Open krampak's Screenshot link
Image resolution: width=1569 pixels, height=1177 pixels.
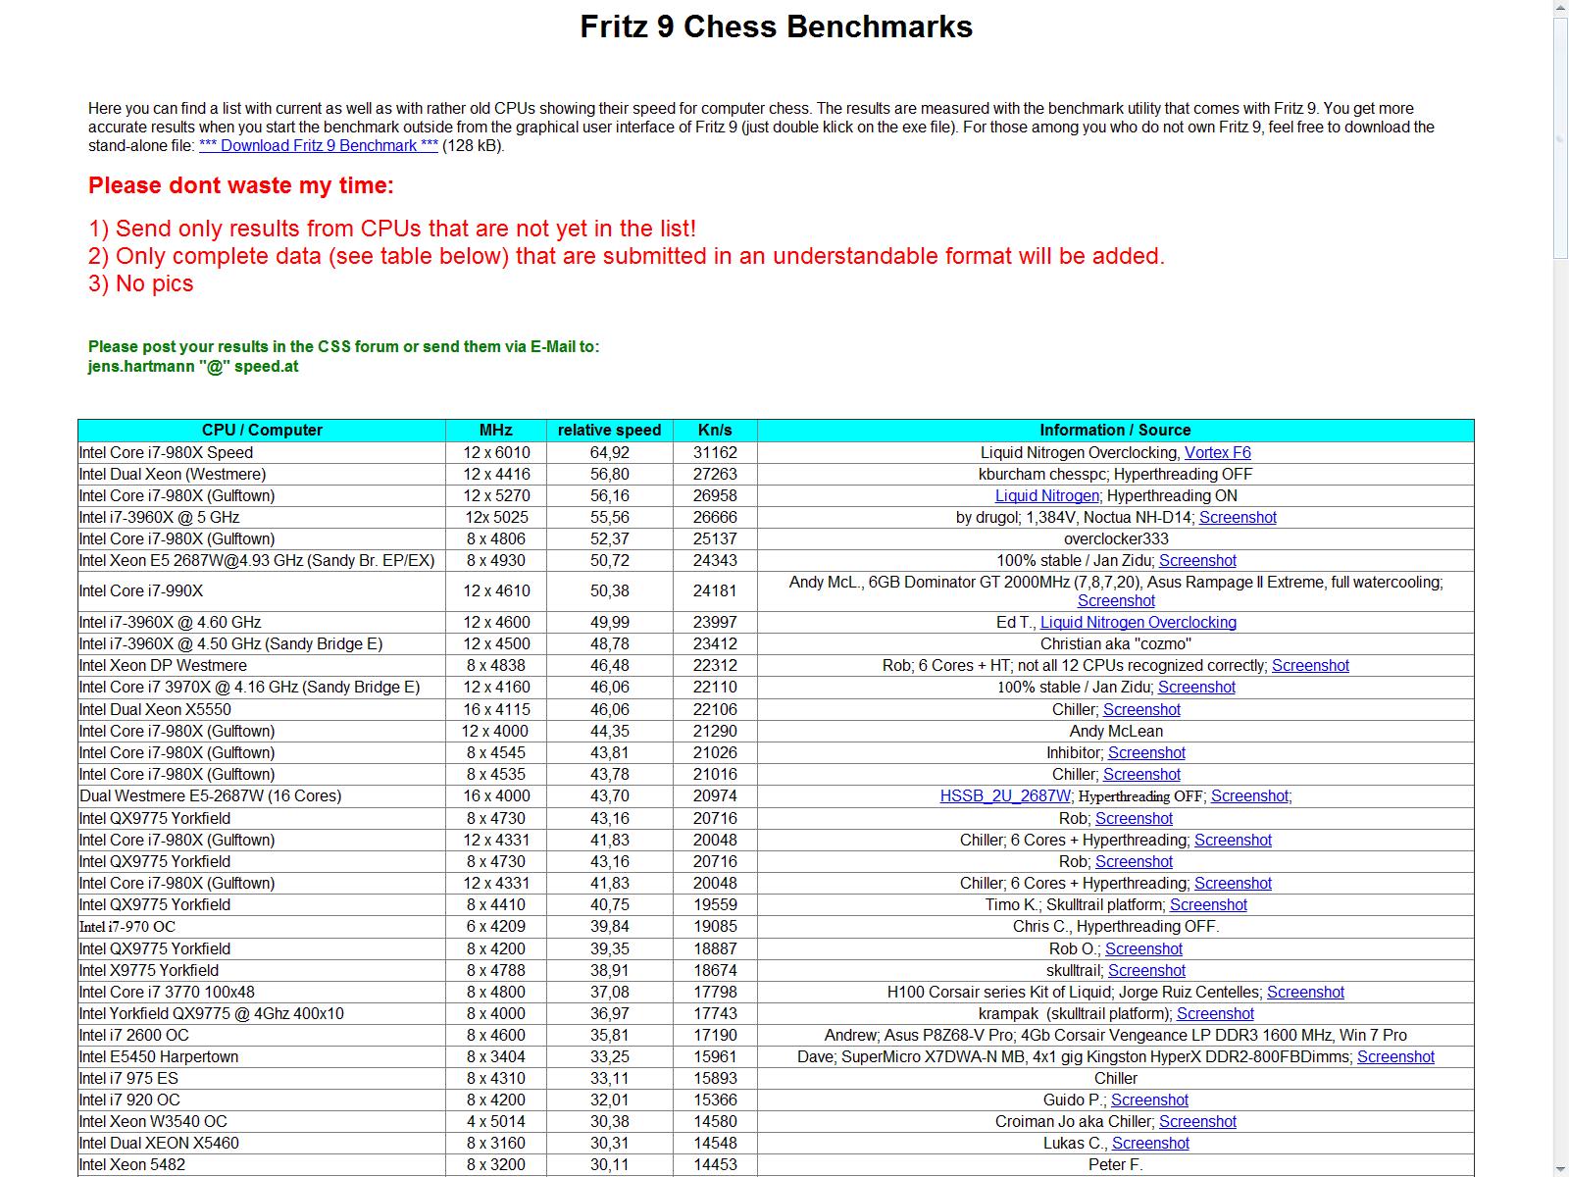[1215, 1014]
